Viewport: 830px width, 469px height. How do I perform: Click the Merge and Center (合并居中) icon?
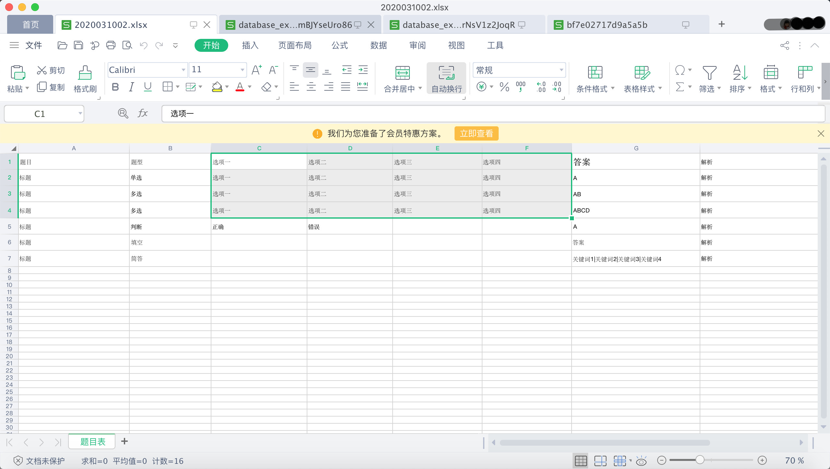402,73
